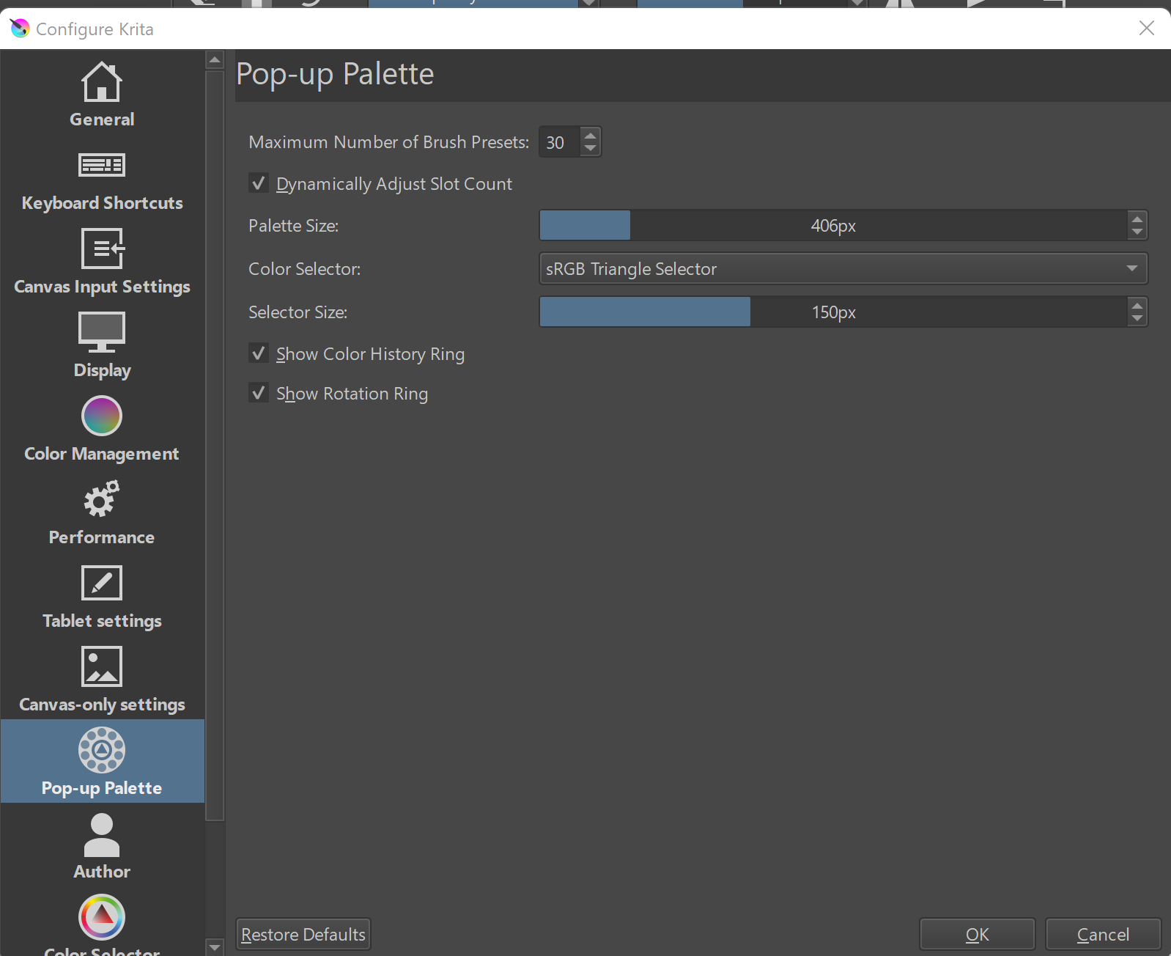Open Canvas Input Settings icon
The width and height of the screenshot is (1171, 956).
click(102, 249)
